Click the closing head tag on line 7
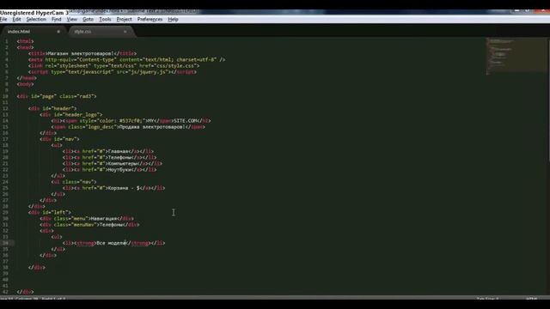Viewport: 550px width, 309px height. coord(27,78)
